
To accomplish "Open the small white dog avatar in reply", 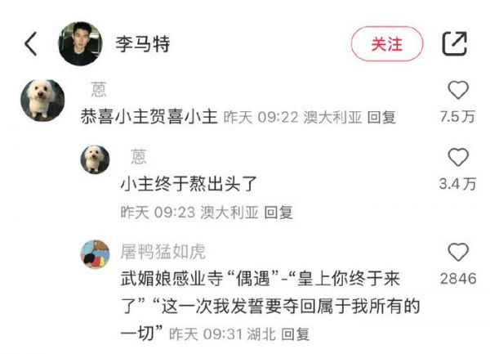I will point(95,159).
